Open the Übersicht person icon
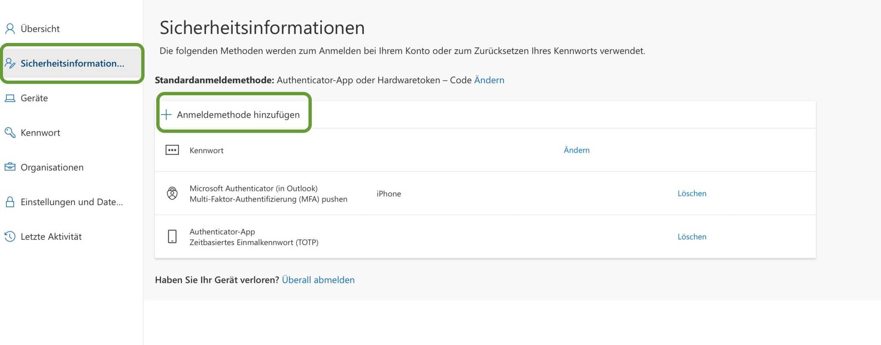The image size is (881, 345). (x=10, y=28)
